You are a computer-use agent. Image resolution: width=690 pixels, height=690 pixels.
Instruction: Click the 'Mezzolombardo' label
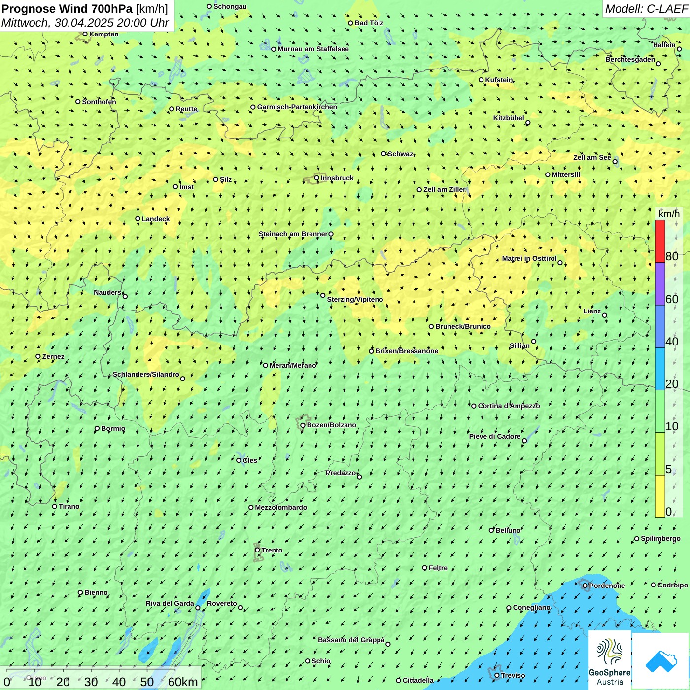tap(281, 507)
